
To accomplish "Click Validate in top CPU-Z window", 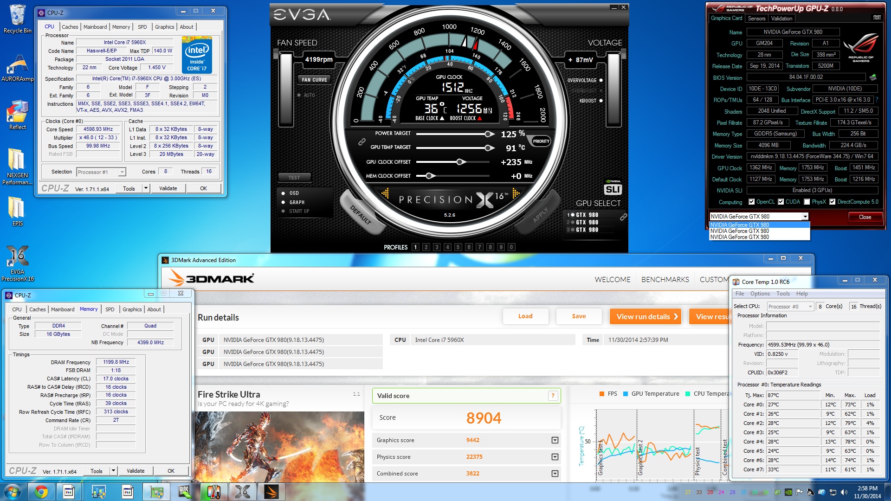I will tap(168, 188).
